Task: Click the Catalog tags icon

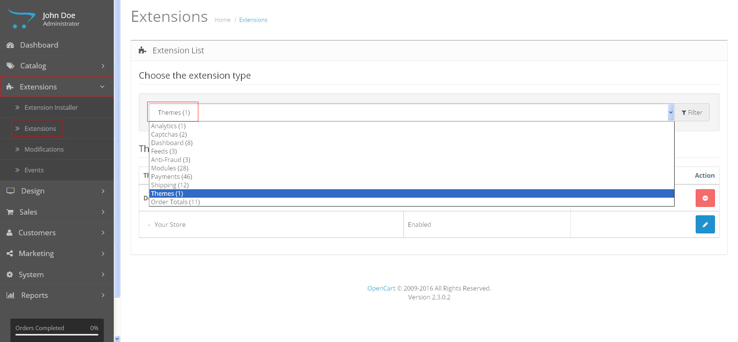Action: point(10,66)
